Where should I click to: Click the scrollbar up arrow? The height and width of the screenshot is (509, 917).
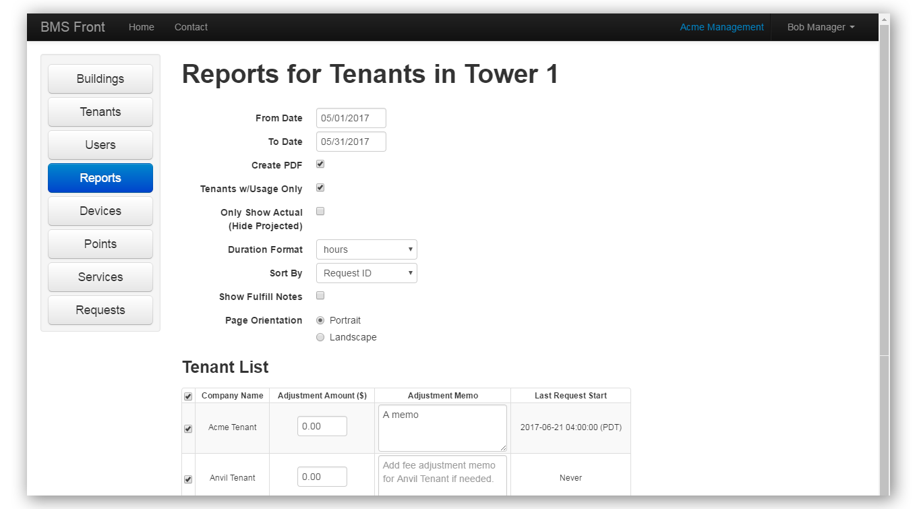tap(885, 19)
